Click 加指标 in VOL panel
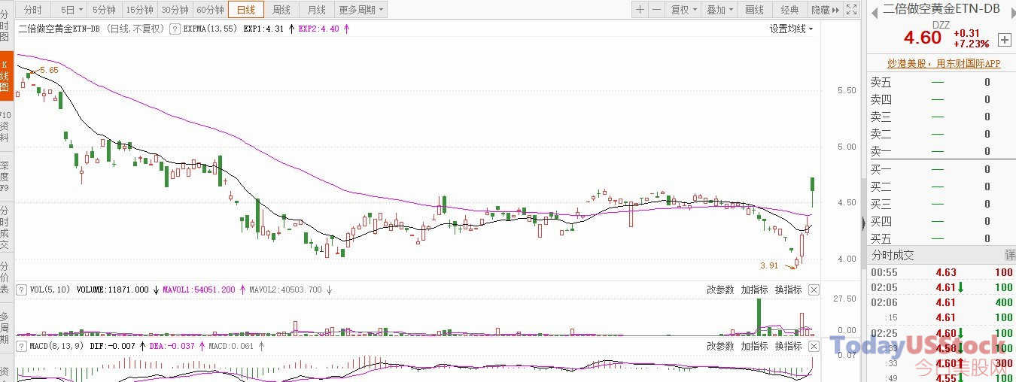Image resolution: width=1016 pixels, height=382 pixels. click(x=754, y=290)
